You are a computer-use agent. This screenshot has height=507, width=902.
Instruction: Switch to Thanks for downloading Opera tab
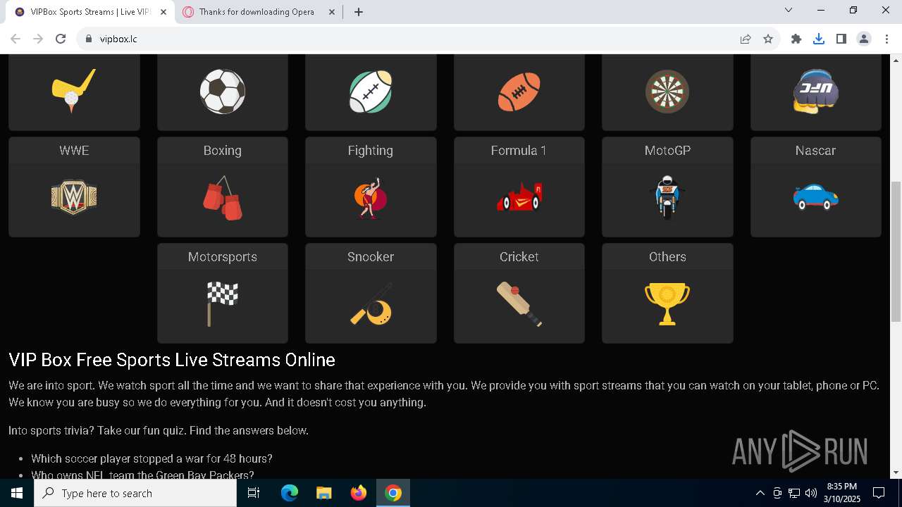point(257,12)
